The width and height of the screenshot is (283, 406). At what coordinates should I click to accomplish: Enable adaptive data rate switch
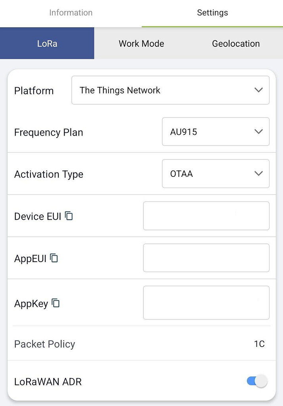click(x=255, y=381)
